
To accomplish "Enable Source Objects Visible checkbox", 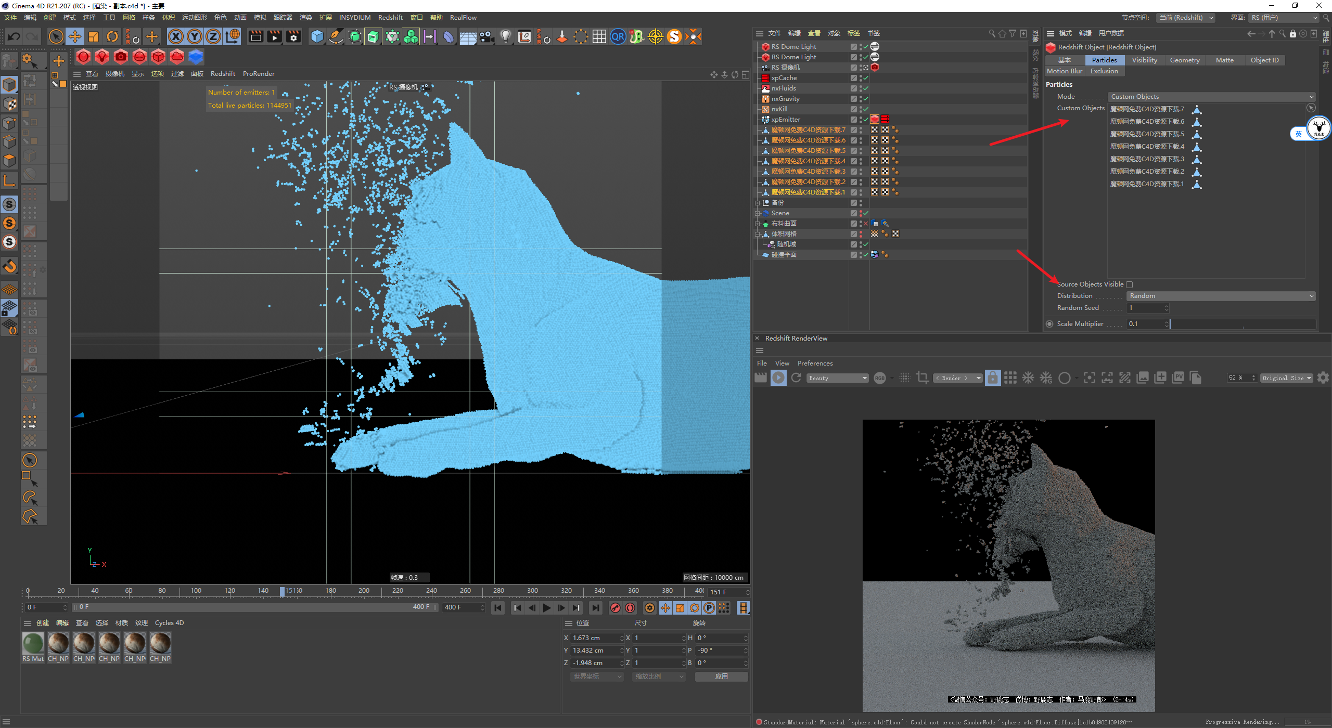I will coord(1130,284).
